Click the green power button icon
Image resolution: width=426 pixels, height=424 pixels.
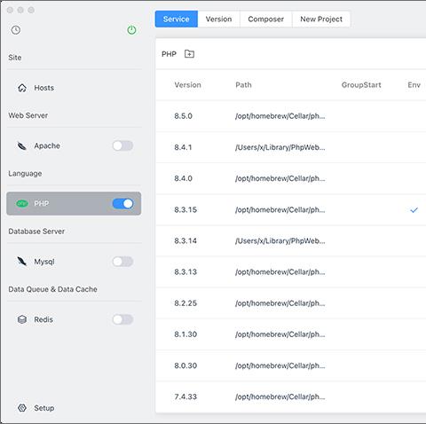131,30
